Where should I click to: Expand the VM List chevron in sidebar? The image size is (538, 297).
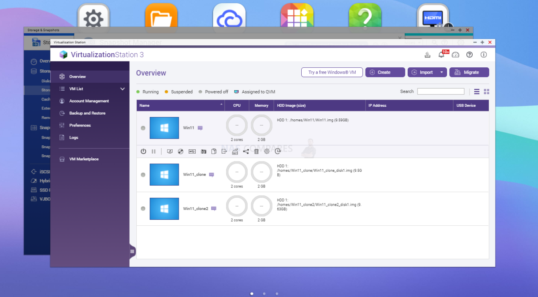[x=122, y=89]
